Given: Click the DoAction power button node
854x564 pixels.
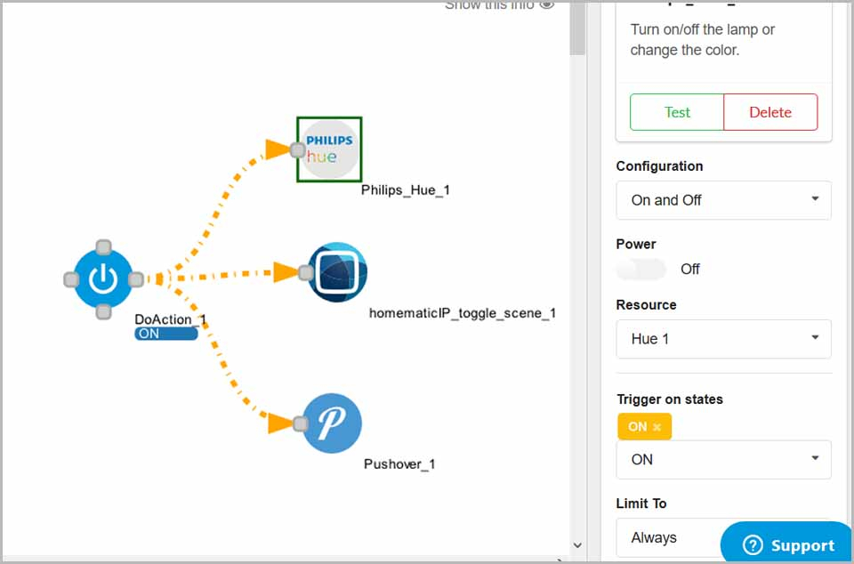Looking at the screenshot, I should pos(103,278).
